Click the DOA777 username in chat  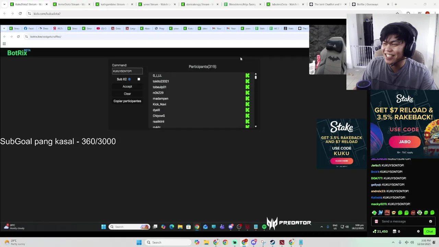point(377,178)
